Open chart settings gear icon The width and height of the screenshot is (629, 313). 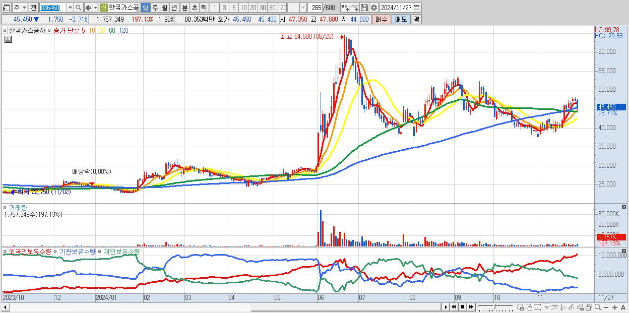(374, 8)
